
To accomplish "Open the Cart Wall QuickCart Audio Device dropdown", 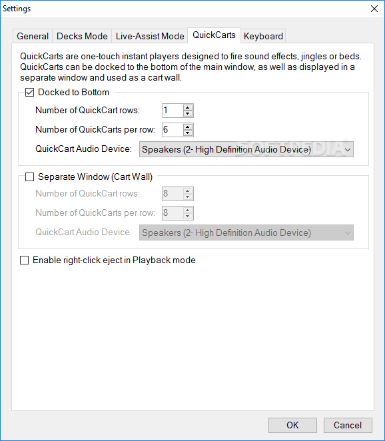I will tap(246, 232).
